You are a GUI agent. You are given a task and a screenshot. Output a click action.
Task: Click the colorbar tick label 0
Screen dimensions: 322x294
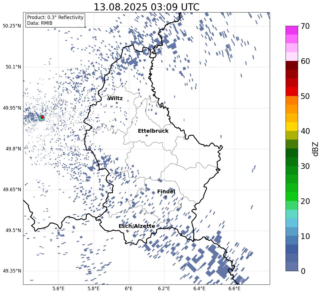pos(303,271)
